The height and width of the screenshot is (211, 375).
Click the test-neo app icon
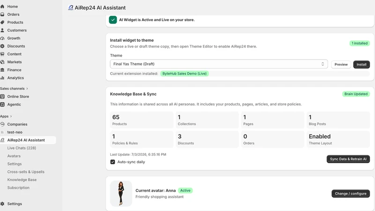2,132
